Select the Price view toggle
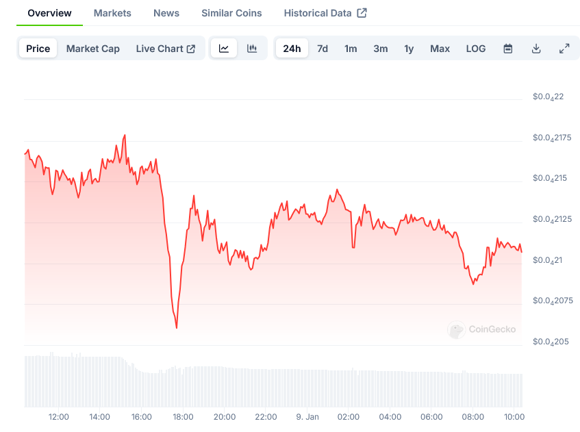The width and height of the screenshot is (580, 432). [38, 49]
